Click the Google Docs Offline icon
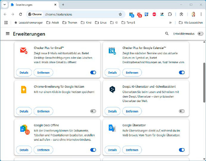206x161 pixels. [x=25, y=130]
